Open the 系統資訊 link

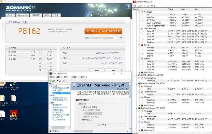(55, 131)
